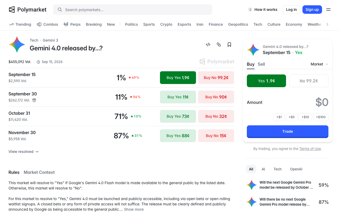Buy No 99.2¢ for September 15

pos(216,78)
